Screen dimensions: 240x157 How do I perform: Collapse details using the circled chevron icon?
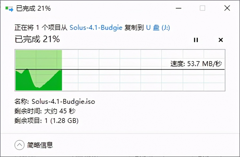coord(19,145)
